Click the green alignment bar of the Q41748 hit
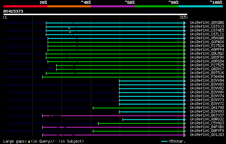This screenshot has height=144, width=226. (x=138, y=108)
